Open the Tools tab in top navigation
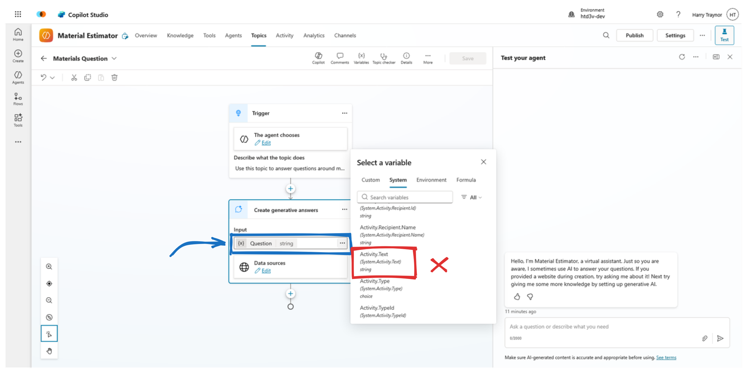This screenshot has width=747, height=373. [x=209, y=35]
